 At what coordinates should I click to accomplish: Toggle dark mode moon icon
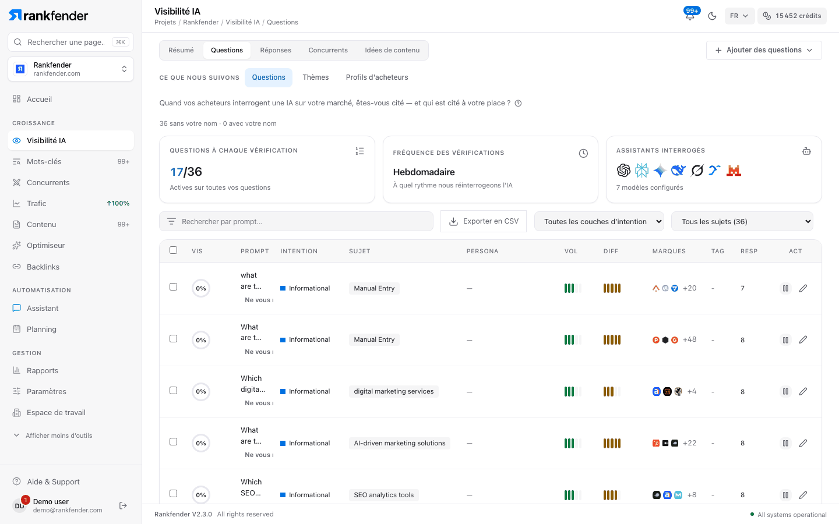point(712,16)
